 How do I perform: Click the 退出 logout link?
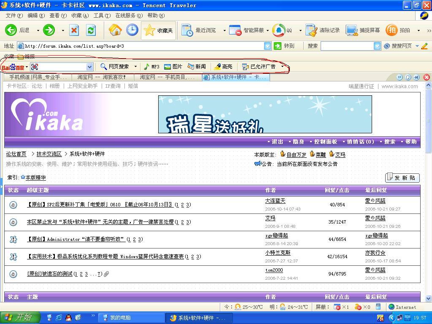pyautogui.click(x=277, y=142)
